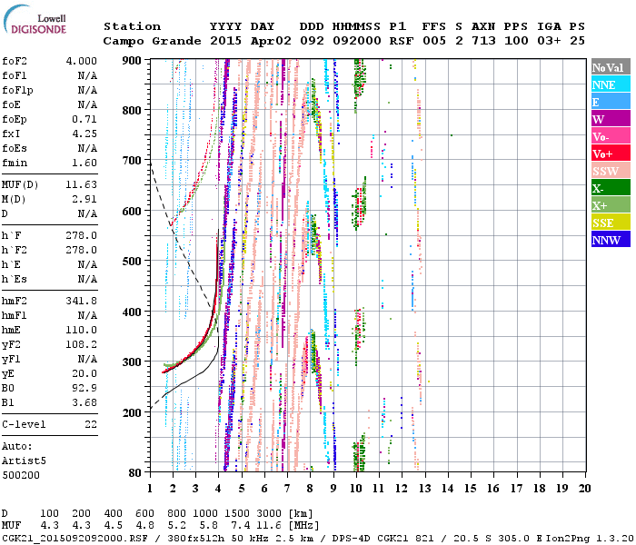
Task: Click the hmE value 110.0
Action: [82, 330]
